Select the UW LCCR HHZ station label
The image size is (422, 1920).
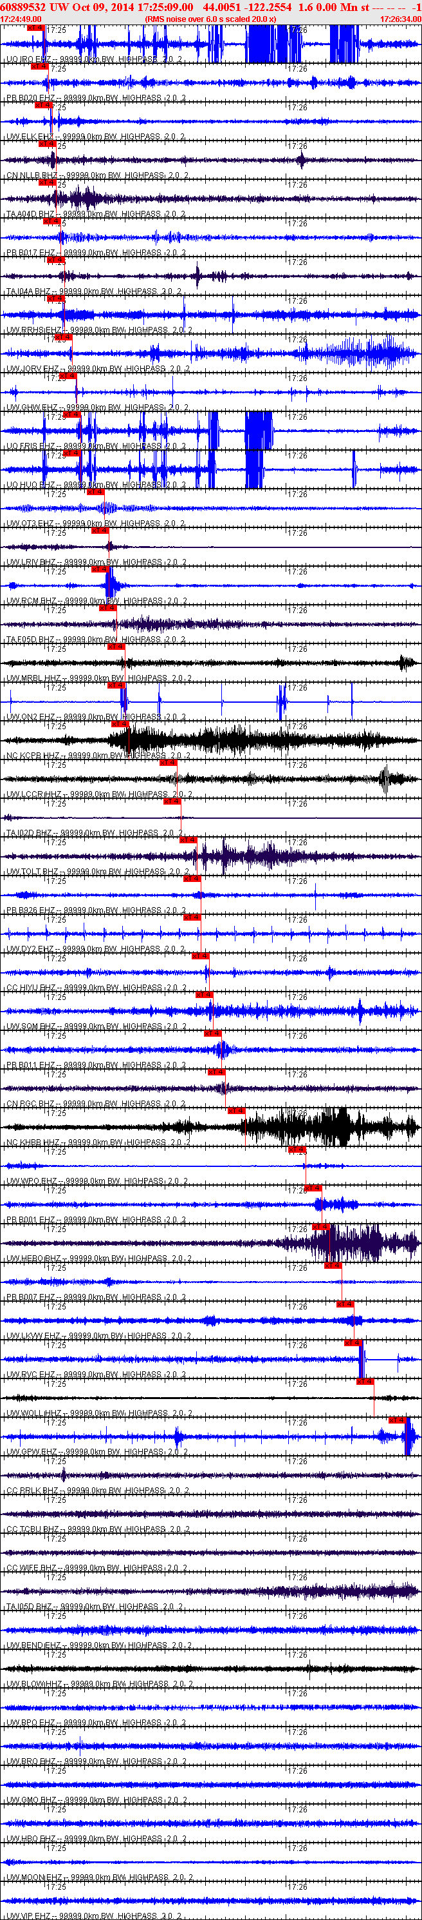coord(99,794)
